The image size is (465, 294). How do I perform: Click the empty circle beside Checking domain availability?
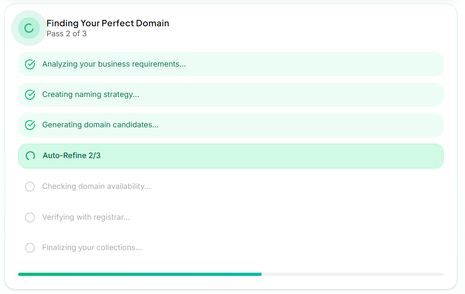30,187
